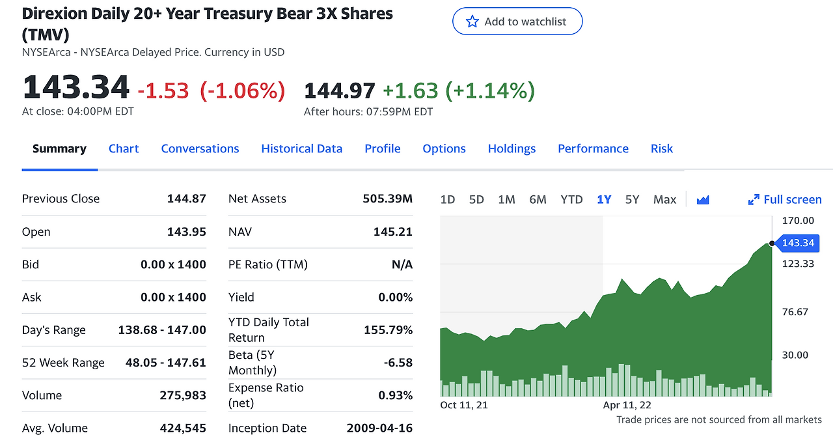Select the Performance tab
Screen dimensions: 833x448
(x=593, y=148)
